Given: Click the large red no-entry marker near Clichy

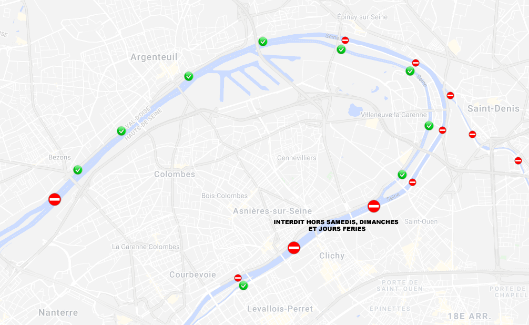Looking at the screenshot, I should click(x=294, y=248).
